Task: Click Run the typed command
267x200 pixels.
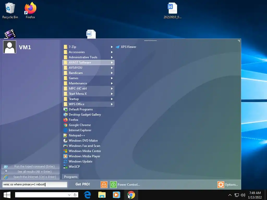Action: tap(30, 166)
